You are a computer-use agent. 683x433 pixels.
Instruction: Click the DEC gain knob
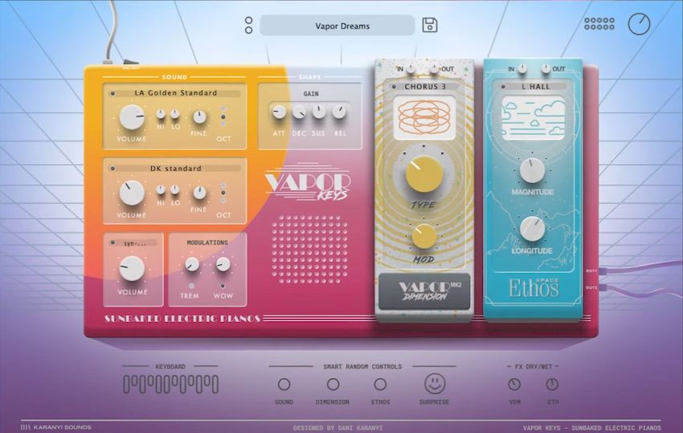tap(299, 112)
